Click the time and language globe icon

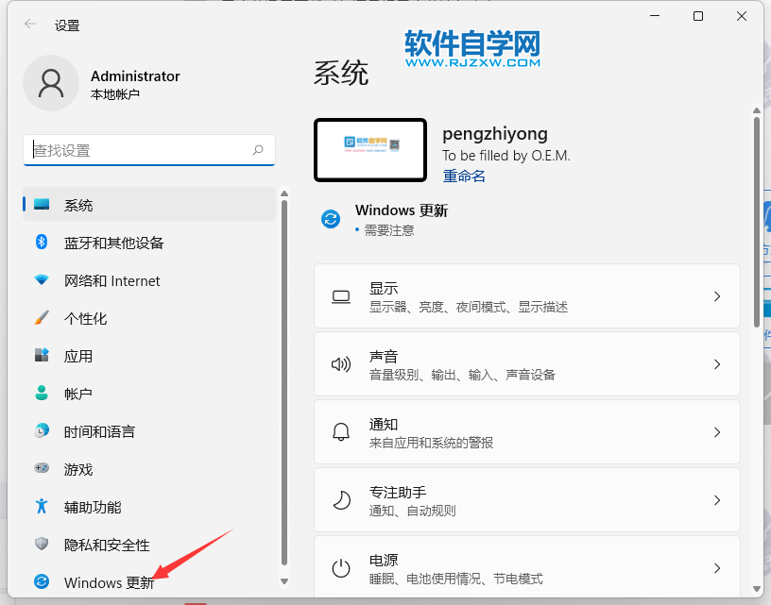pos(42,430)
